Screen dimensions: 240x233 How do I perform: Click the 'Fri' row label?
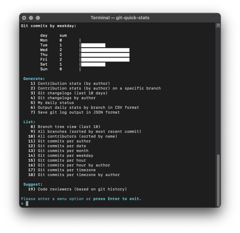(x=44, y=60)
